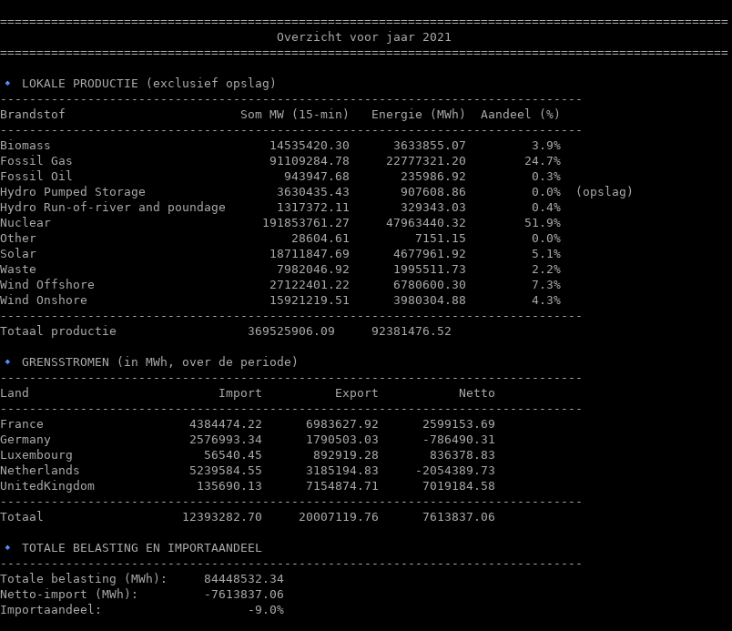Viewport: 732px width, 631px height.
Task: Select the "Energie (MWh)" column header
Action: [418, 115]
